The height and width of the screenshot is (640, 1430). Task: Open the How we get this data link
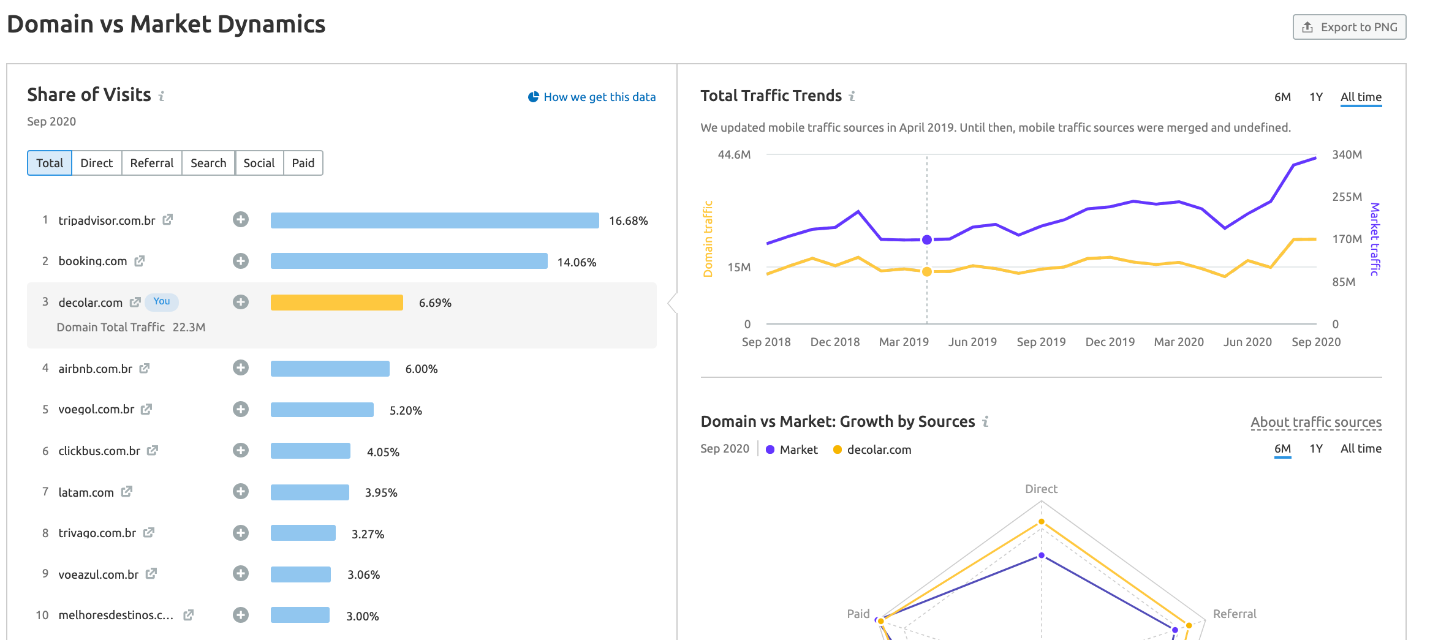pos(599,97)
